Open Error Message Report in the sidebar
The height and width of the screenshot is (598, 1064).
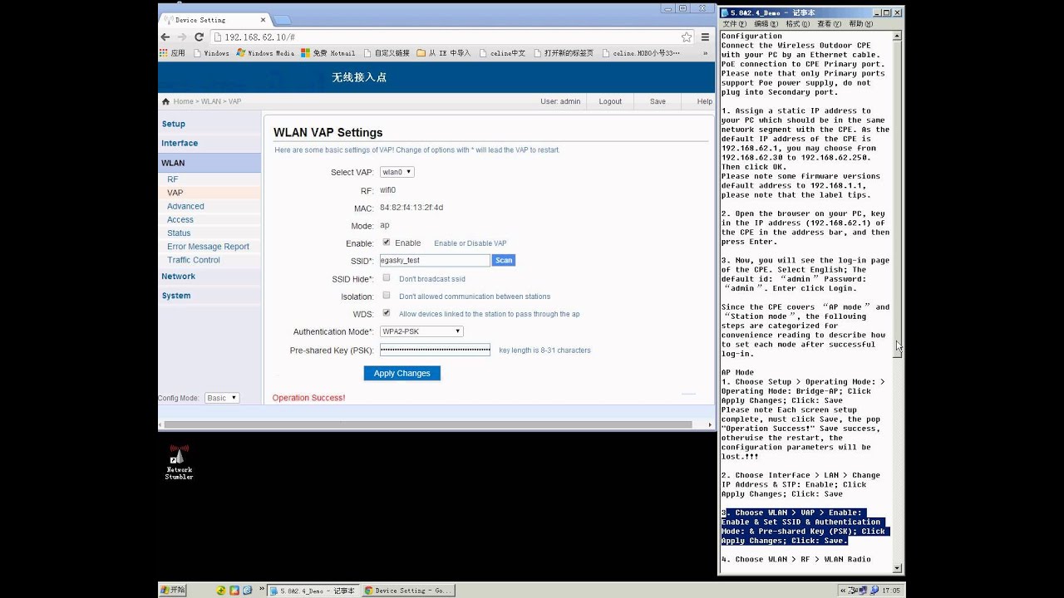click(208, 247)
